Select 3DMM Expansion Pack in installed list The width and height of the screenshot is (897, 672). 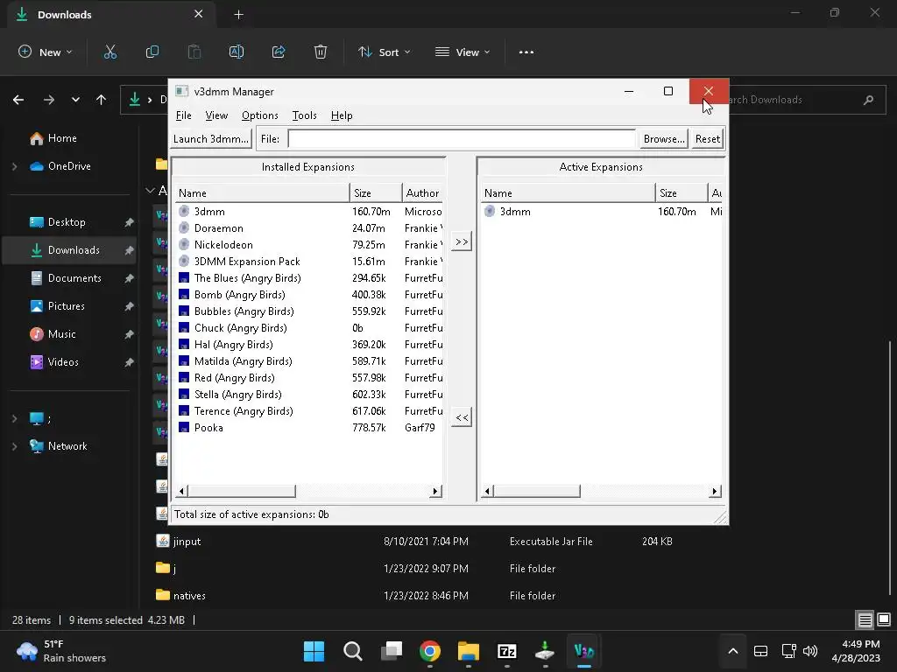coord(309,261)
